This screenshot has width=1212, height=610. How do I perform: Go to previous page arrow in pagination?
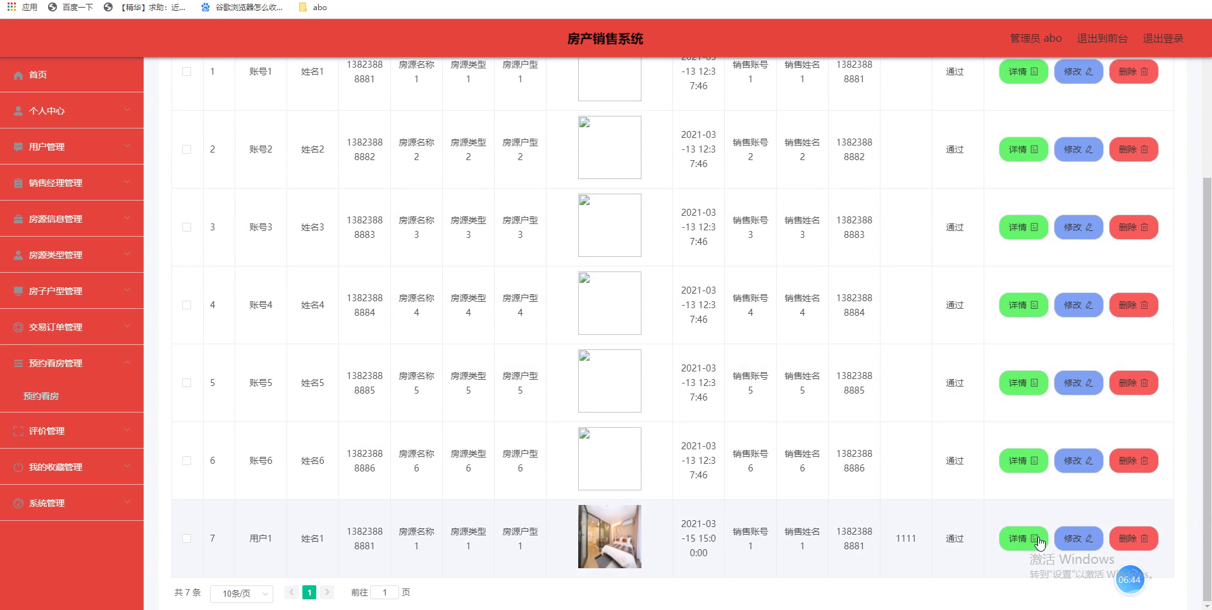[x=291, y=592]
